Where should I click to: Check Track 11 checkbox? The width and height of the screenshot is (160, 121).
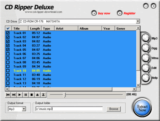pos(8,75)
